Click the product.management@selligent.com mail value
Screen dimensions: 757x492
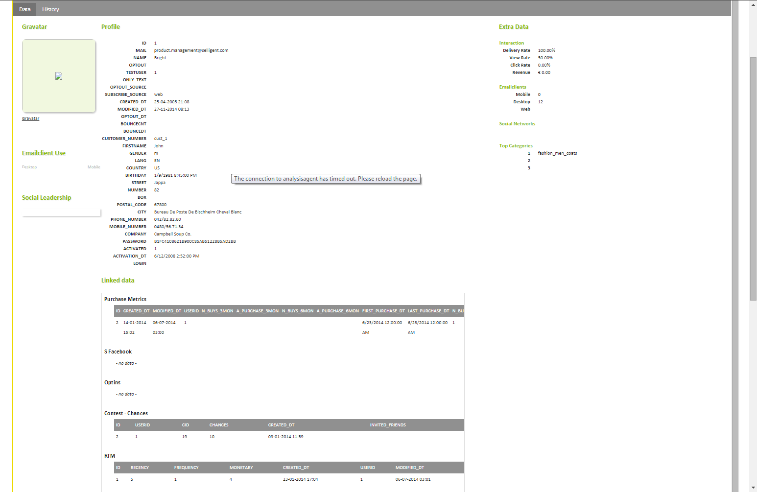[191, 50]
